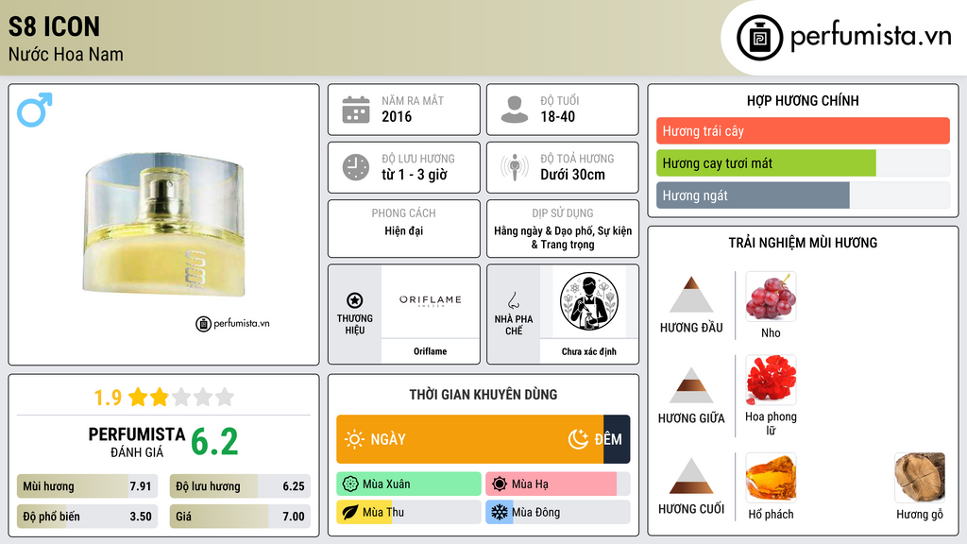Click the Giá 7.00 score bar
The height and width of the screenshot is (544, 967).
tap(241, 517)
